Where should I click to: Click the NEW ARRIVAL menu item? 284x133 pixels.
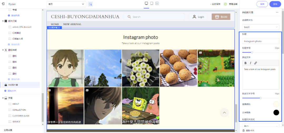point(72,24)
